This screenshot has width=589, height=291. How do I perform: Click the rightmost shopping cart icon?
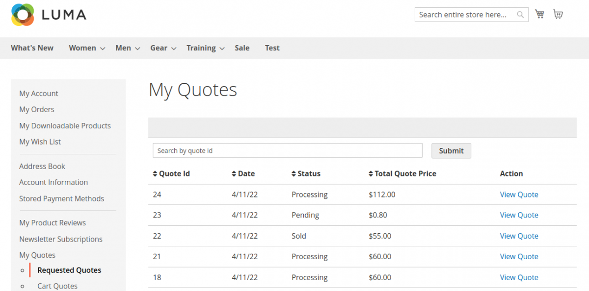coord(558,14)
